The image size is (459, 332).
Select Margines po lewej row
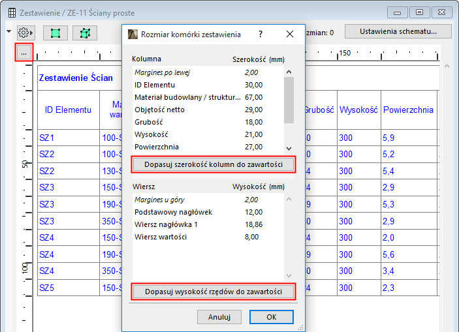(x=208, y=72)
